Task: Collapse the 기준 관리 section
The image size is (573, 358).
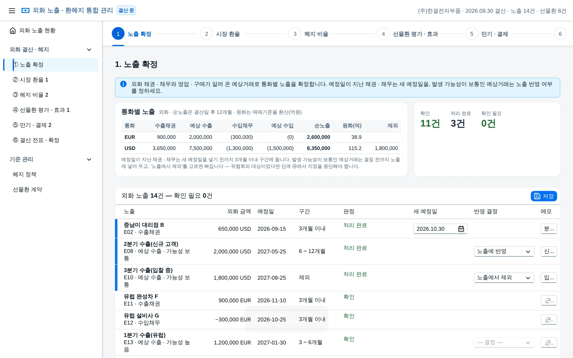Action: coord(89,159)
